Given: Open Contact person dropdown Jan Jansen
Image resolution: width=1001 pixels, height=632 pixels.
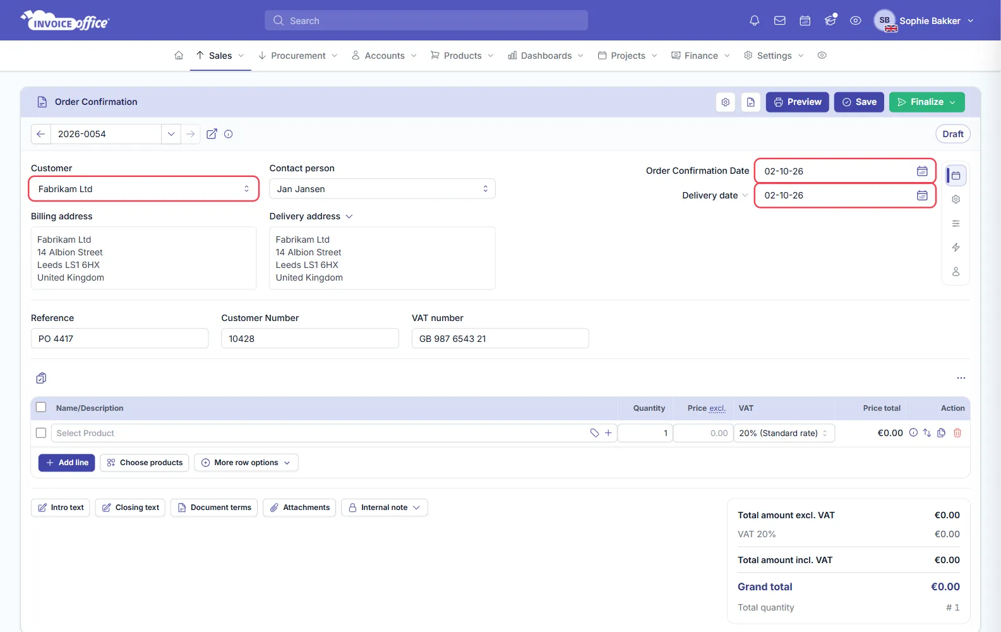Looking at the screenshot, I should pos(382,189).
